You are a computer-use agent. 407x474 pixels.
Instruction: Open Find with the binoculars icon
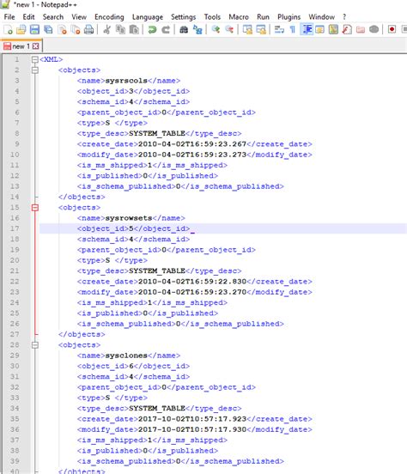[x=184, y=29]
